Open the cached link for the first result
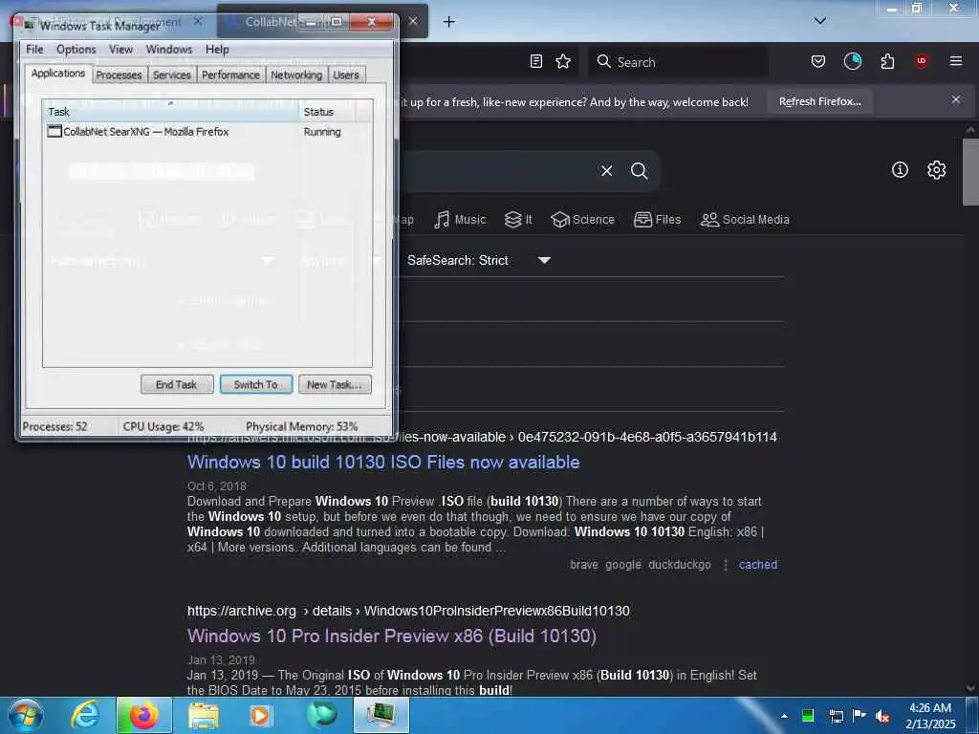Screen dimensions: 979x734 click(x=758, y=564)
